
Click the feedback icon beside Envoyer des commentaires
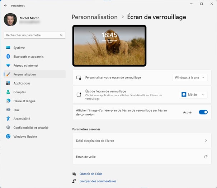74,181
